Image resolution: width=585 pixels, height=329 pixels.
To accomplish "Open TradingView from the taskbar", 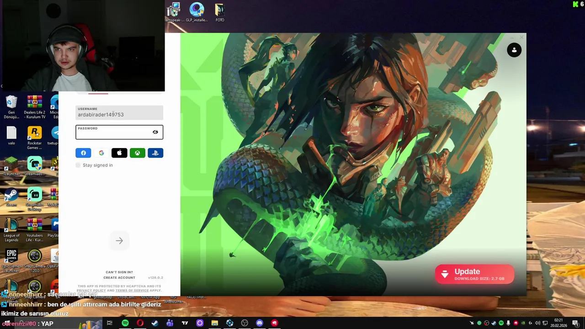I will (185, 323).
